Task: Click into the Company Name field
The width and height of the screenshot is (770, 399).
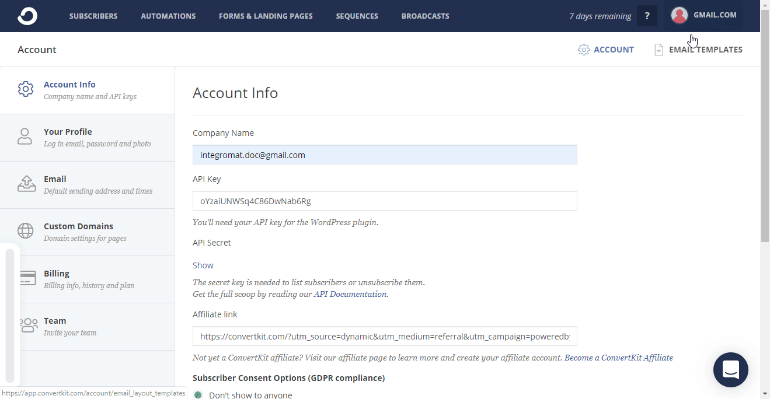Action: 385,155
